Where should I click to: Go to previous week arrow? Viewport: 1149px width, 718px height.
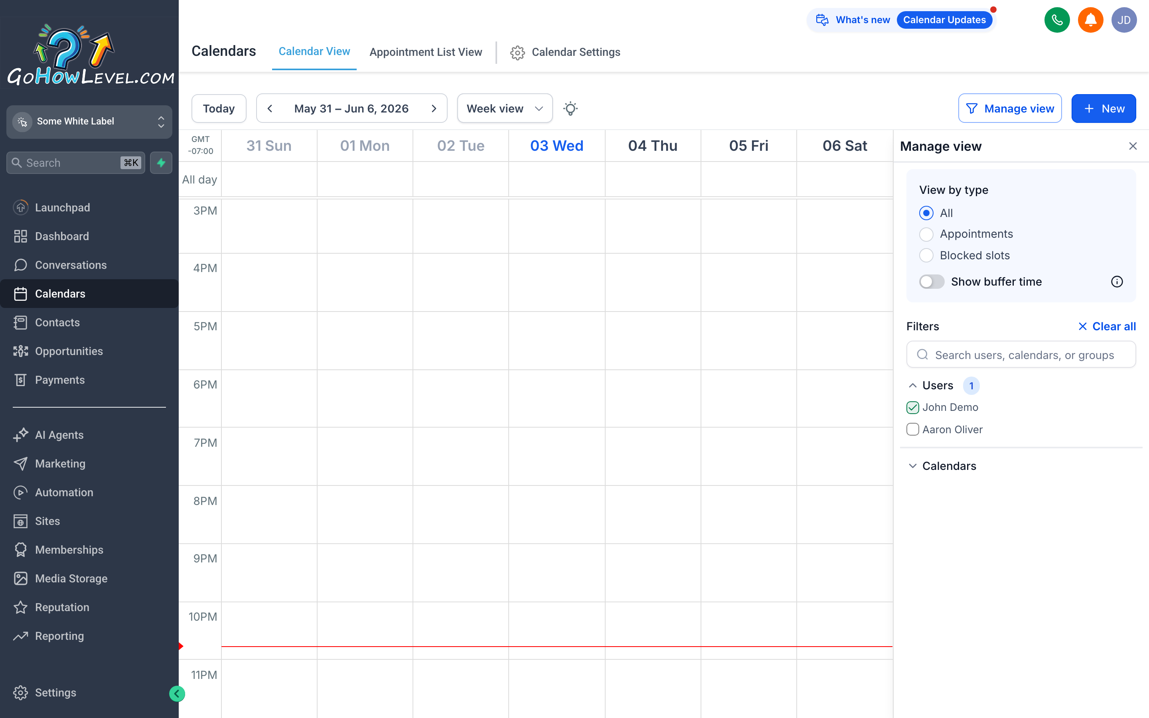point(270,108)
